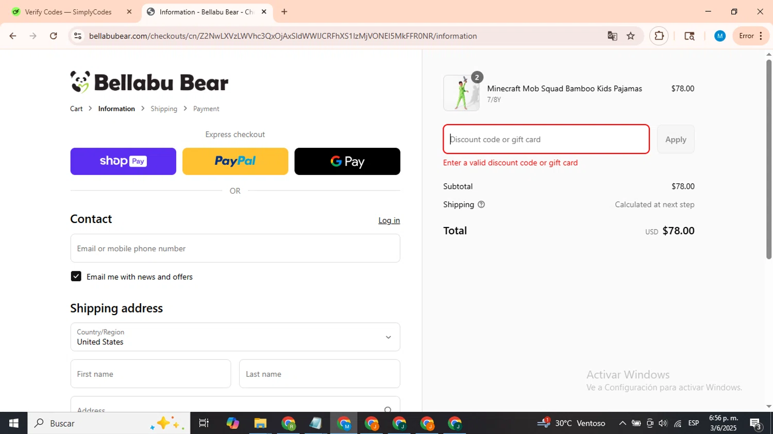This screenshot has height=434, width=773.
Task: Select the Payment breadcrumb step
Action: (x=206, y=109)
